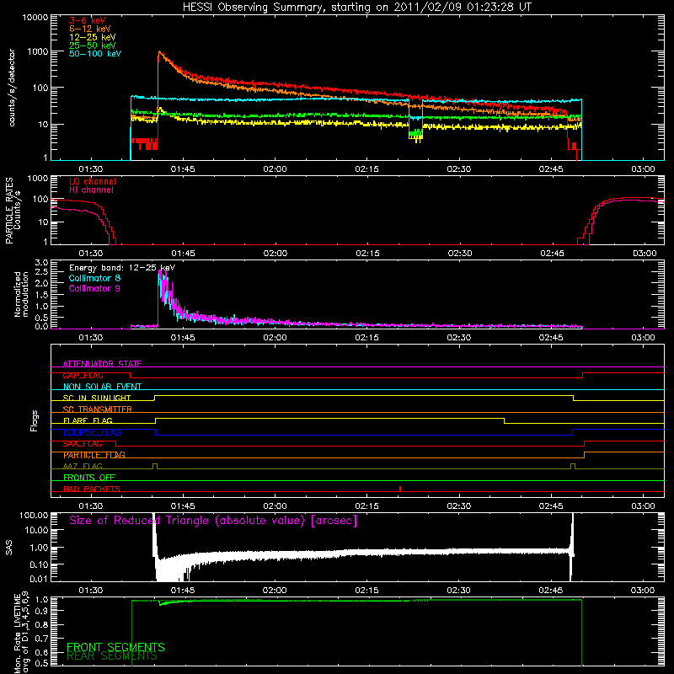Screen dimensions: 674x674
Task: Click the SC_IN_SUNLIGHT flag label
Action: point(97,398)
